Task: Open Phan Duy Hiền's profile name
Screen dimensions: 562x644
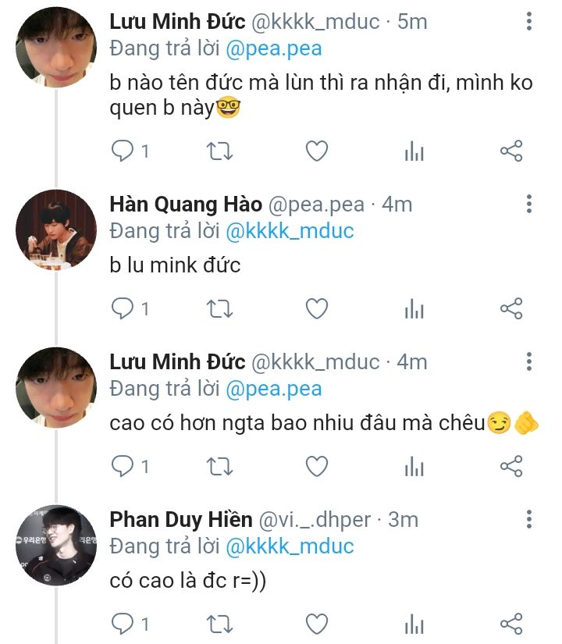Action: coord(181,519)
